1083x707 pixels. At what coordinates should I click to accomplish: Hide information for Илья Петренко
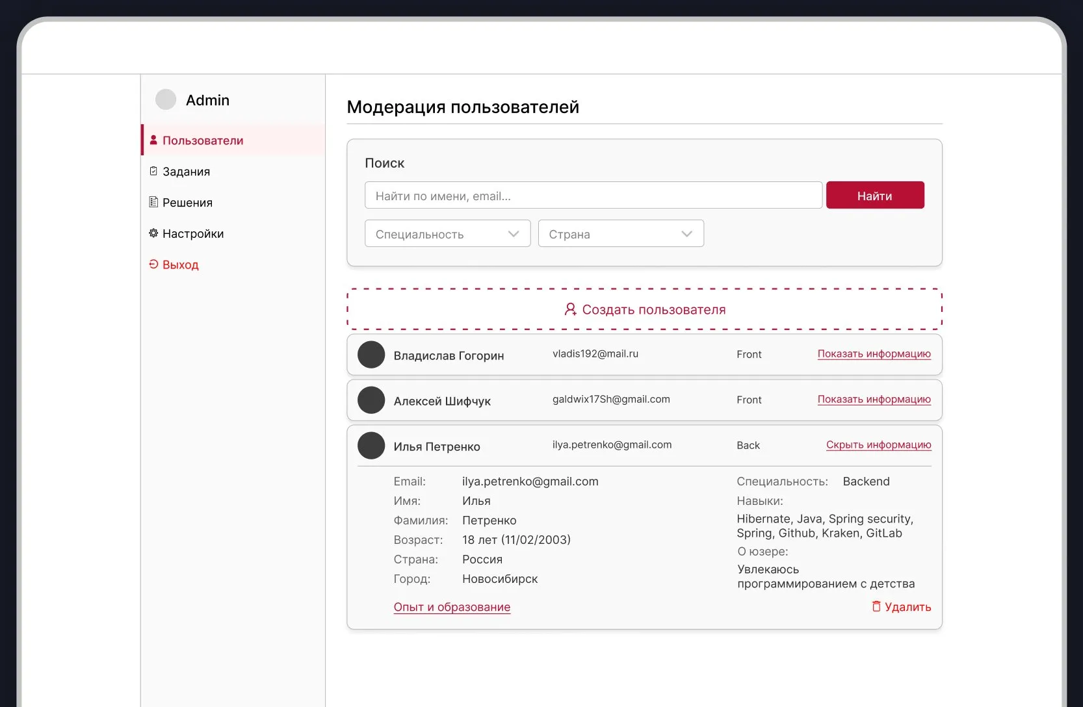pyautogui.click(x=879, y=444)
